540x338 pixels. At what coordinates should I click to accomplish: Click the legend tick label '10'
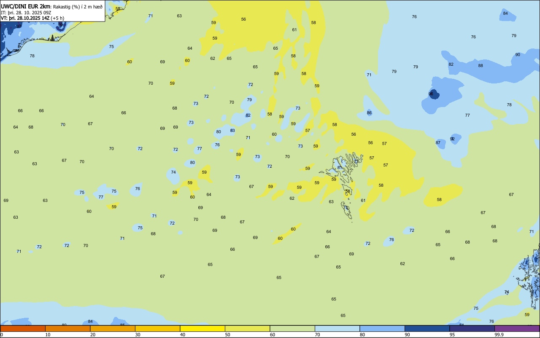pos(48,335)
